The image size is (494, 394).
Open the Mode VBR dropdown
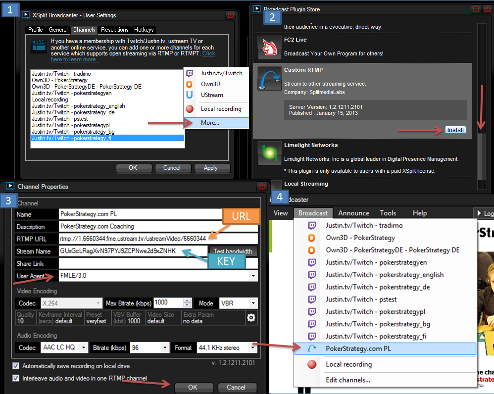pyautogui.click(x=253, y=303)
